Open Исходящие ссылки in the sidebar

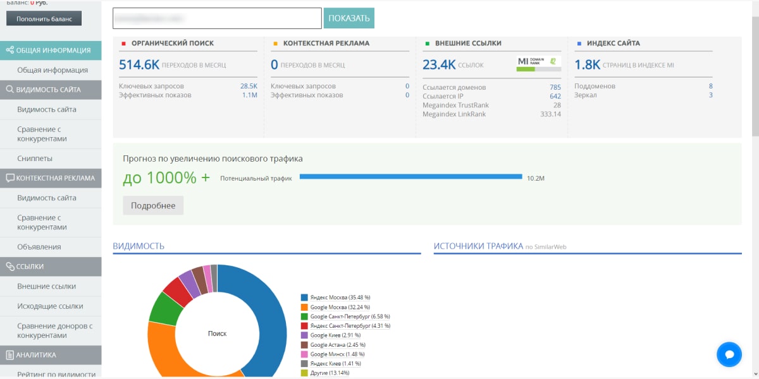(50, 306)
